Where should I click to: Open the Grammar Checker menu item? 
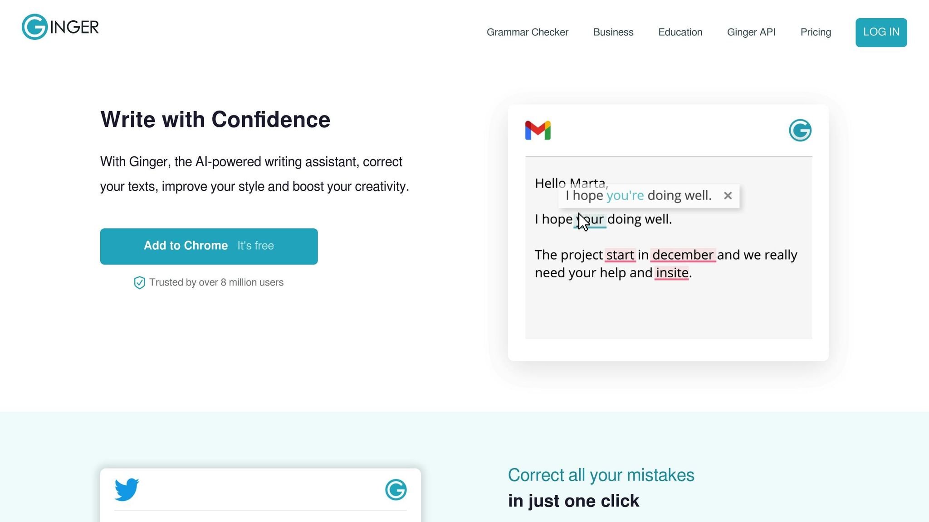[x=527, y=32]
